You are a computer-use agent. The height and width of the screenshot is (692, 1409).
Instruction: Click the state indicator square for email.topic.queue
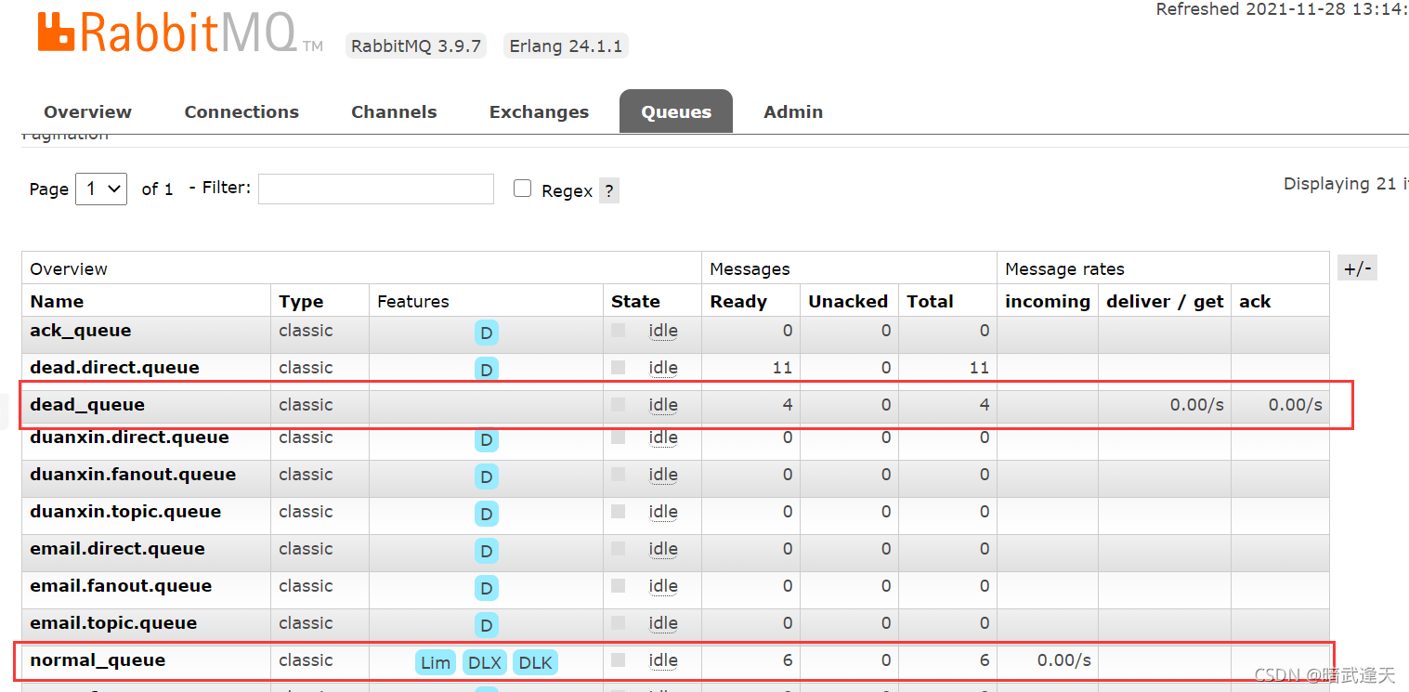(618, 622)
